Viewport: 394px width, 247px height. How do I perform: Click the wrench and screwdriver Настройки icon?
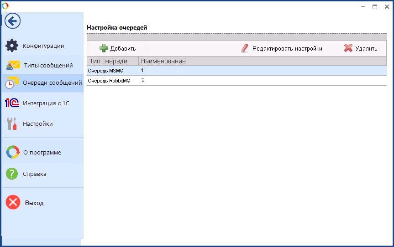pos(12,123)
